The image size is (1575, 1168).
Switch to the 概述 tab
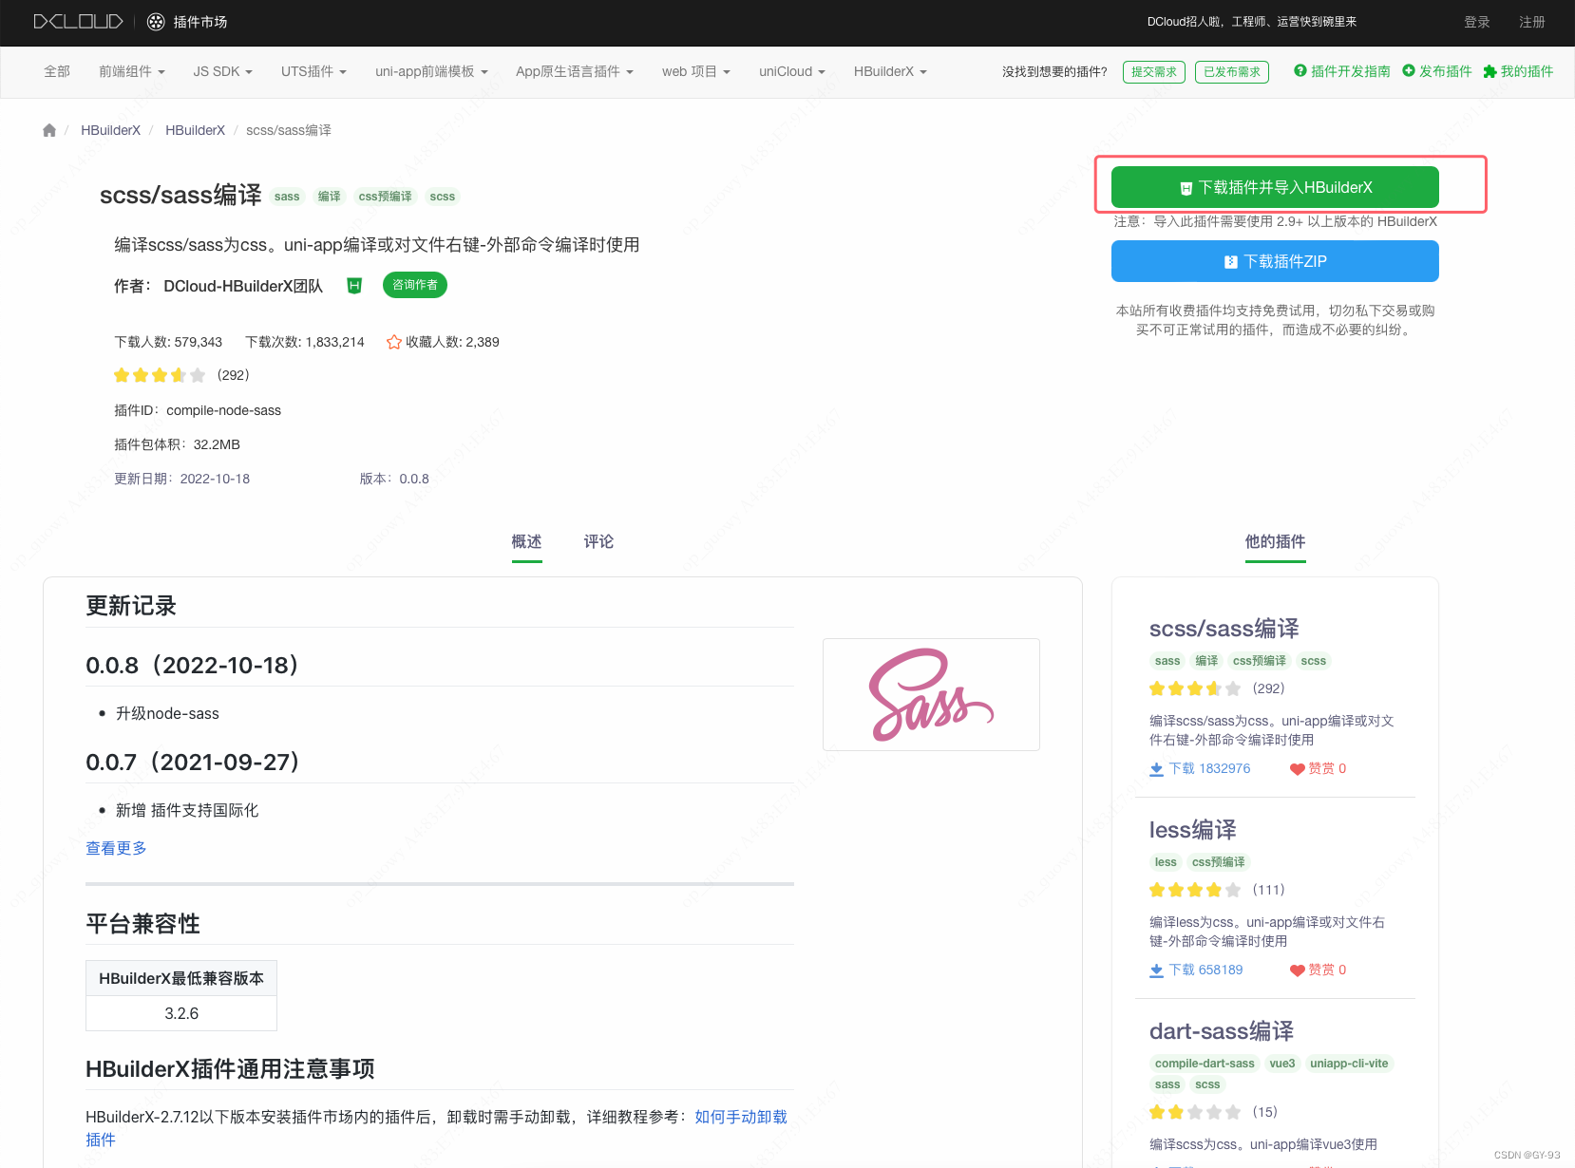[x=526, y=541]
